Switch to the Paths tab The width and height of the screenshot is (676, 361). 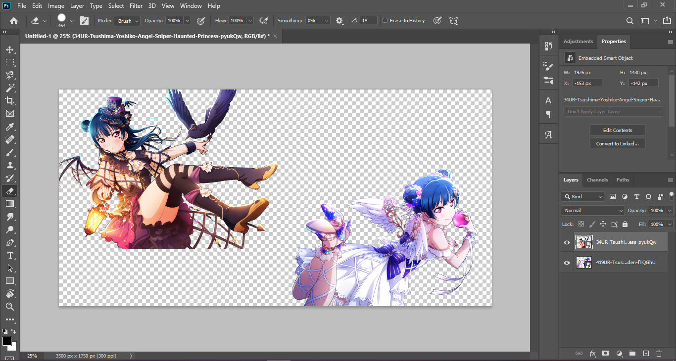[623, 180]
